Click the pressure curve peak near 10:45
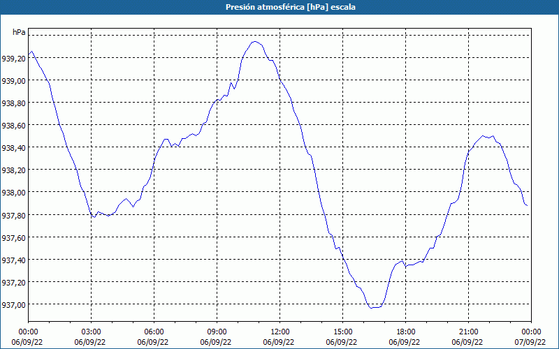This screenshot has width=559, height=349. [254, 41]
